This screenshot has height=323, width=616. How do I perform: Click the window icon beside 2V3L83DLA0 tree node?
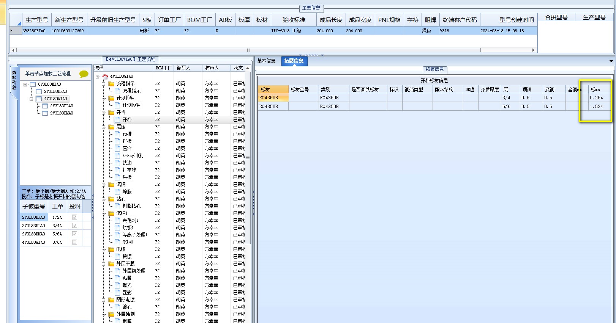click(x=45, y=106)
